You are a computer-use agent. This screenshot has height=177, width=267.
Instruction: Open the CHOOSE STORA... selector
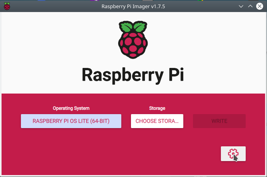[x=157, y=121]
